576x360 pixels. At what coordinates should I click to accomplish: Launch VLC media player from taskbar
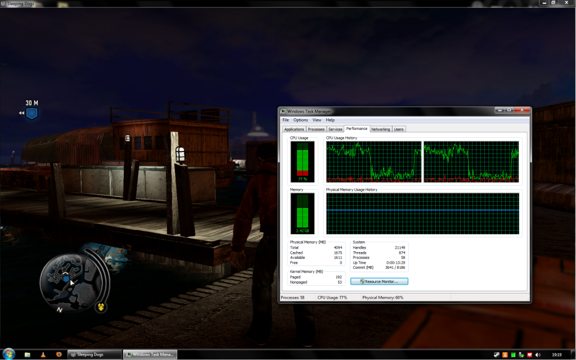(x=43, y=354)
